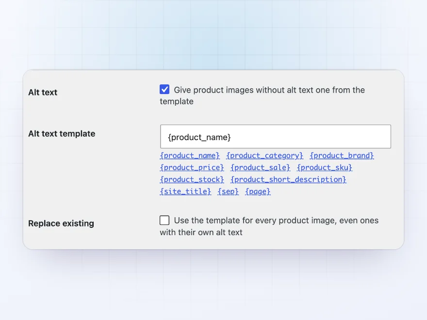Insert the {product_sku} tag link
The width and height of the screenshot is (427, 320).
click(325, 168)
